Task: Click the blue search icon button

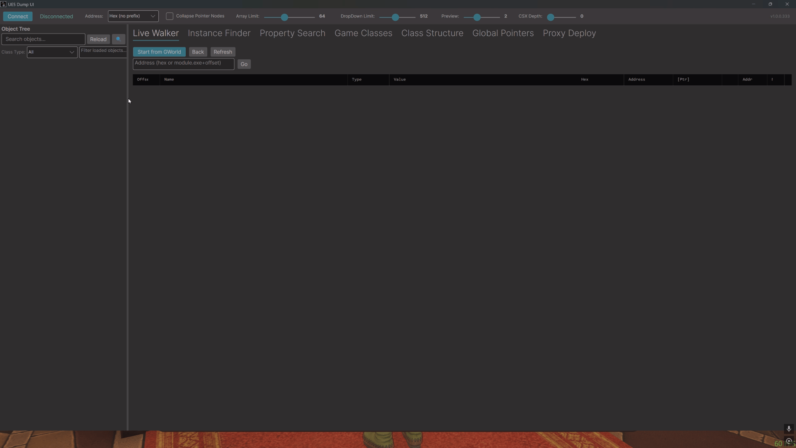Action: (119, 39)
